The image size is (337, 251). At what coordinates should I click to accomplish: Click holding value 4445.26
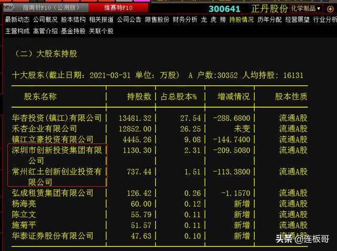[x=137, y=140]
